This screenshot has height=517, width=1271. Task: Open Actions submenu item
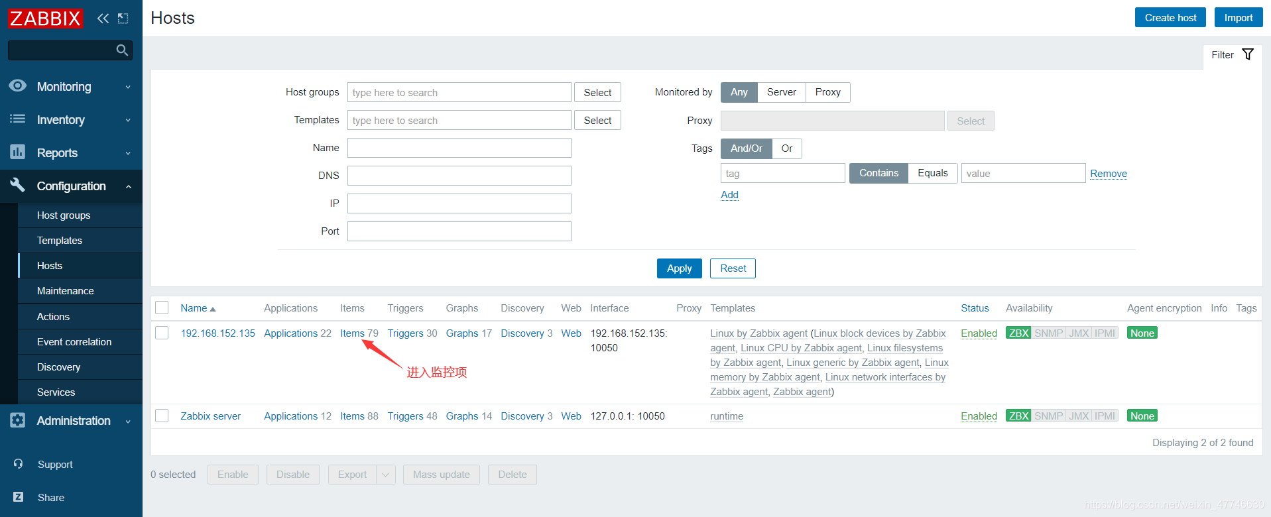pos(53,317)
